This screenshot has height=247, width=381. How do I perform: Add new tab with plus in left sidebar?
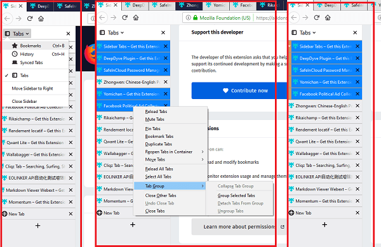[x=37, y=226]
